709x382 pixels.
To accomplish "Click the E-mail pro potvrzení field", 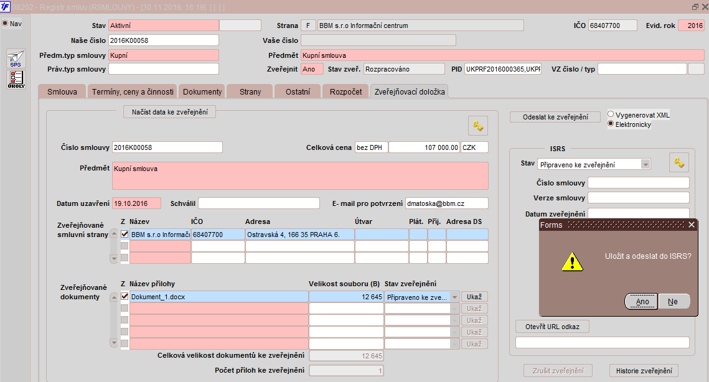I will pos(446,203).
